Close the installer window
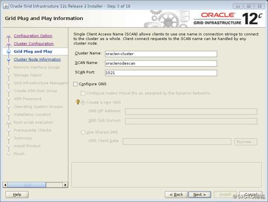The image size is (268, 202). (x=260, y=6)
